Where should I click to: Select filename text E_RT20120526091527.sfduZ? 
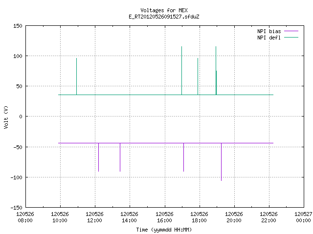point(164,17)
